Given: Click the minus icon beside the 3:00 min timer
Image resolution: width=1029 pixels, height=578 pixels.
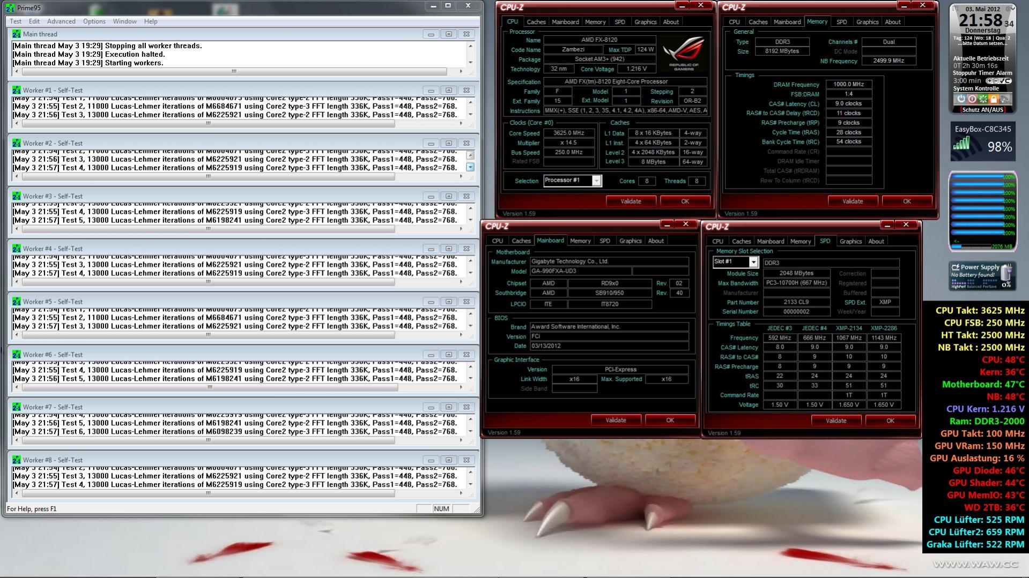Looking at the screenshot, I should point(995,81).
